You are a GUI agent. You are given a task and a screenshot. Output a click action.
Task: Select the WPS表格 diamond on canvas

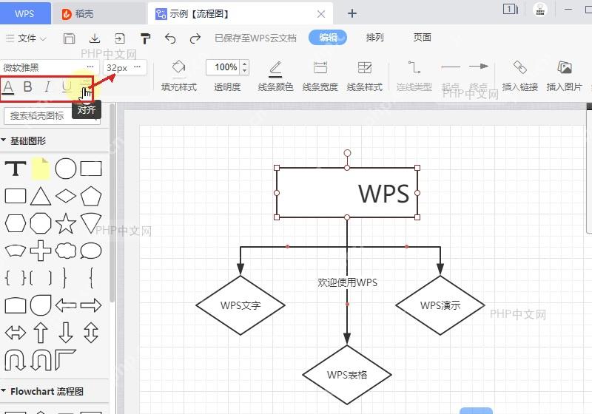click(347, 375)
